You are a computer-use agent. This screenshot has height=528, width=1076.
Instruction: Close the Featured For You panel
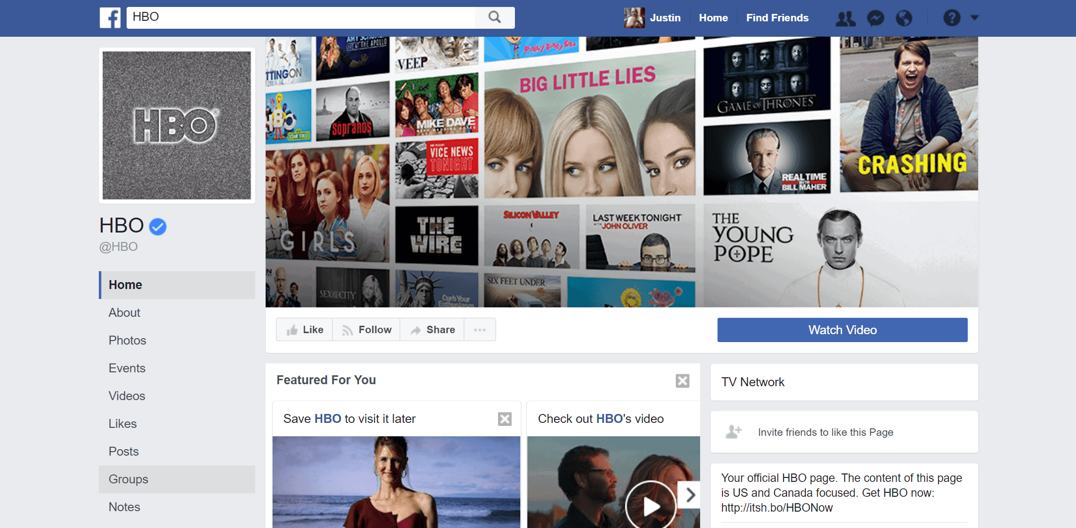point(683,381)
